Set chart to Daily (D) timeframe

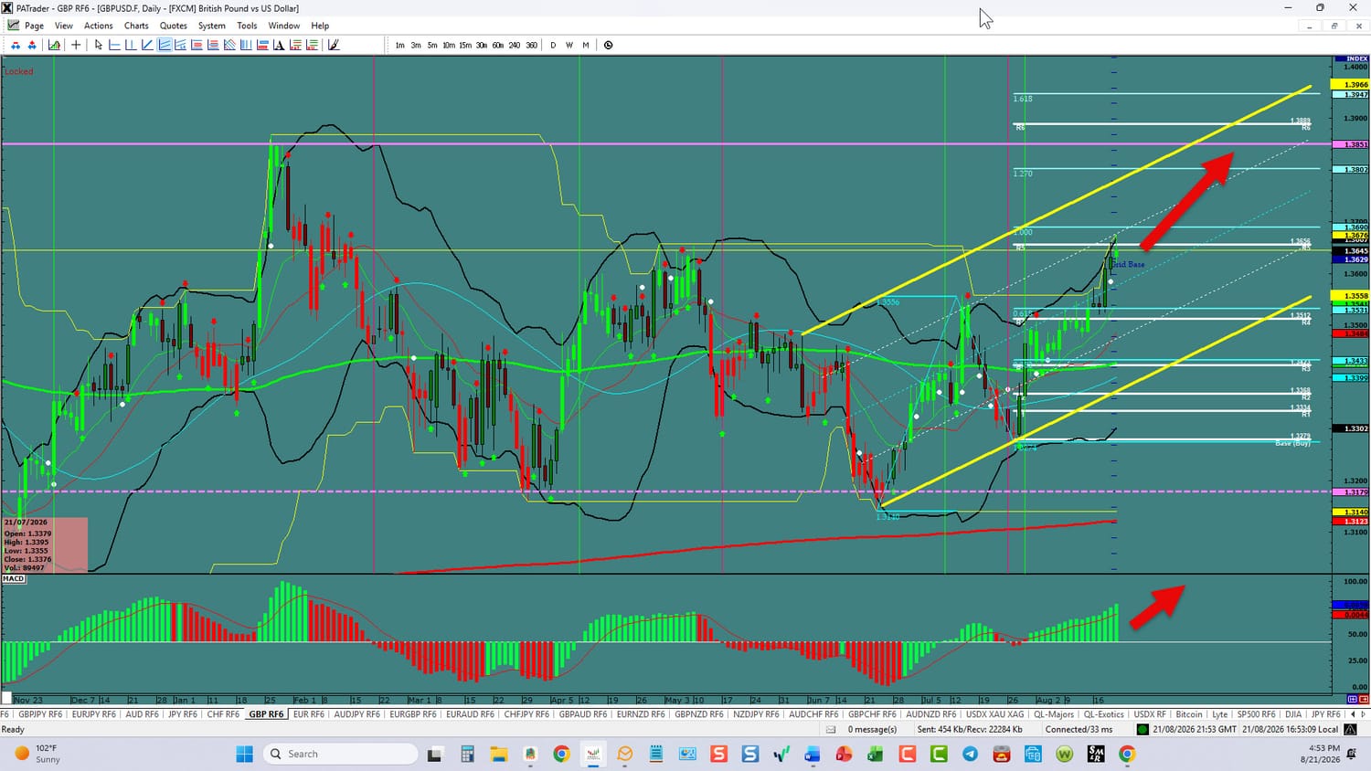(x=553, y=45)
